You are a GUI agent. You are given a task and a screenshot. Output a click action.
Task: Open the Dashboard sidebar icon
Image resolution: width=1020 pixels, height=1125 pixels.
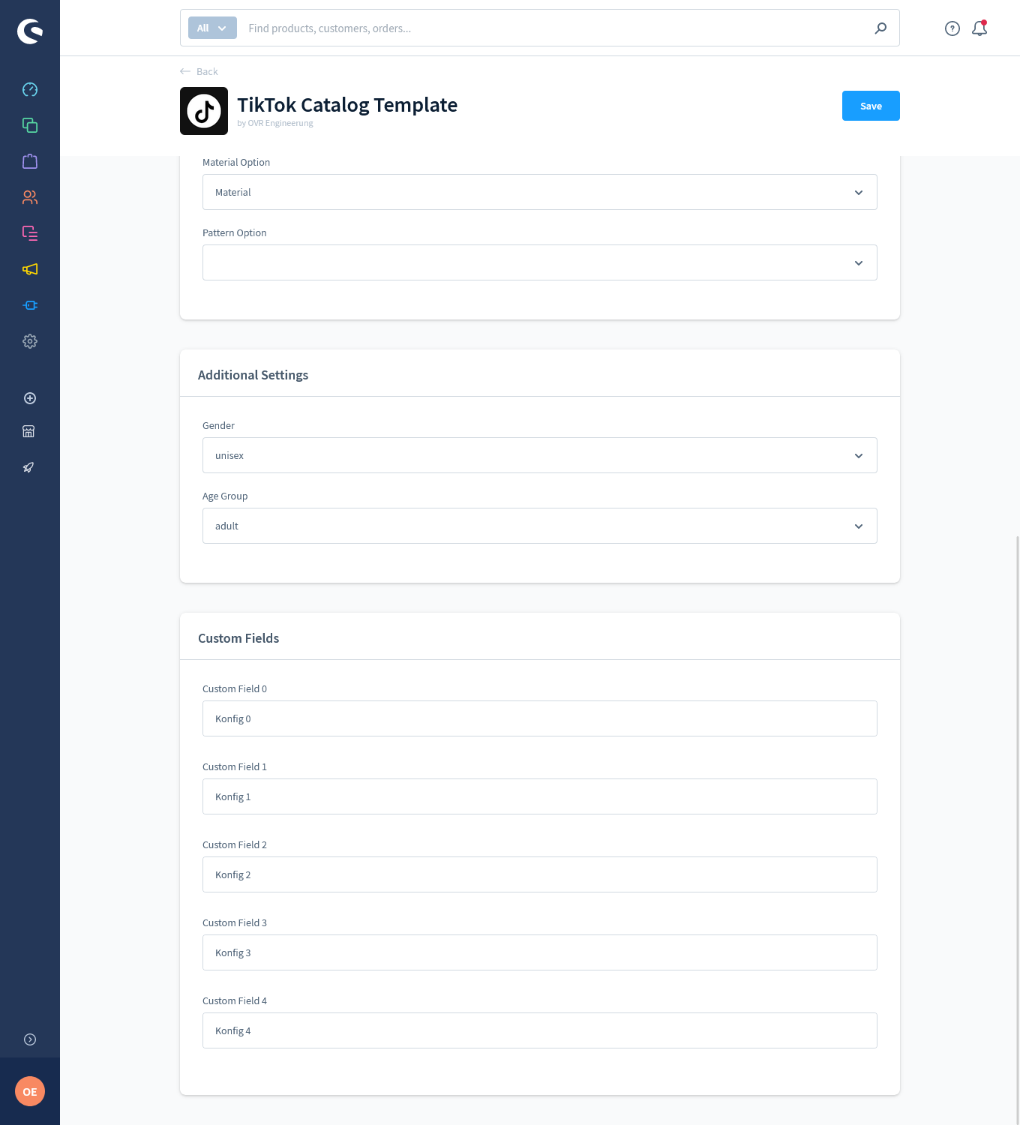[x=30, y=89]
